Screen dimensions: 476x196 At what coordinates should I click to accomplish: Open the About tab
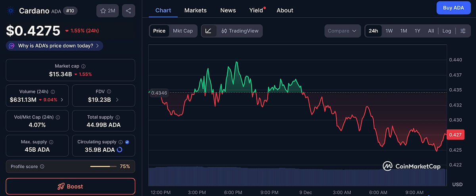(x=285, y=10)
